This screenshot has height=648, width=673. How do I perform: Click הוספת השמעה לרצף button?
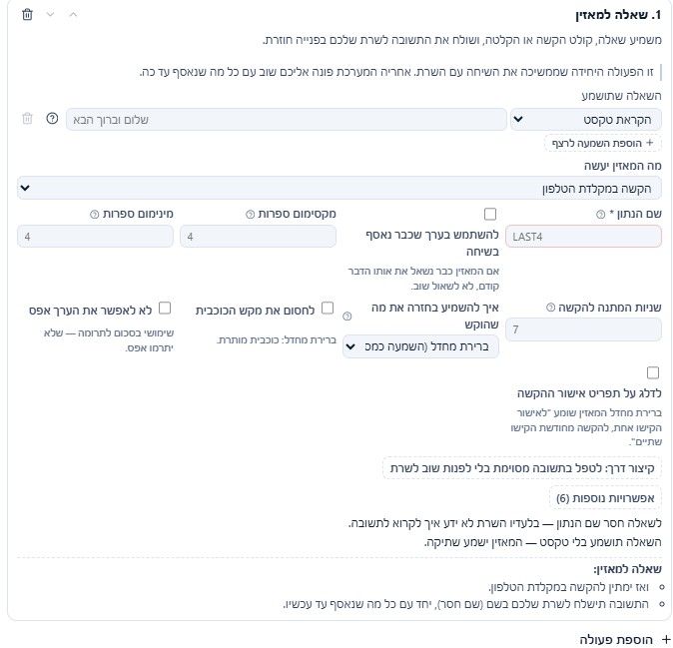pyautogui.click(x=603, y=143)
